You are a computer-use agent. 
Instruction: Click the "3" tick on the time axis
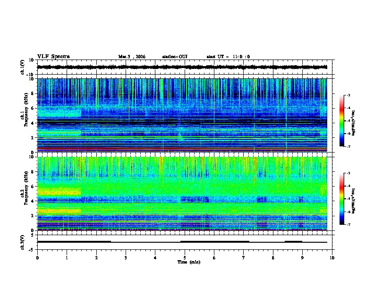126,258
